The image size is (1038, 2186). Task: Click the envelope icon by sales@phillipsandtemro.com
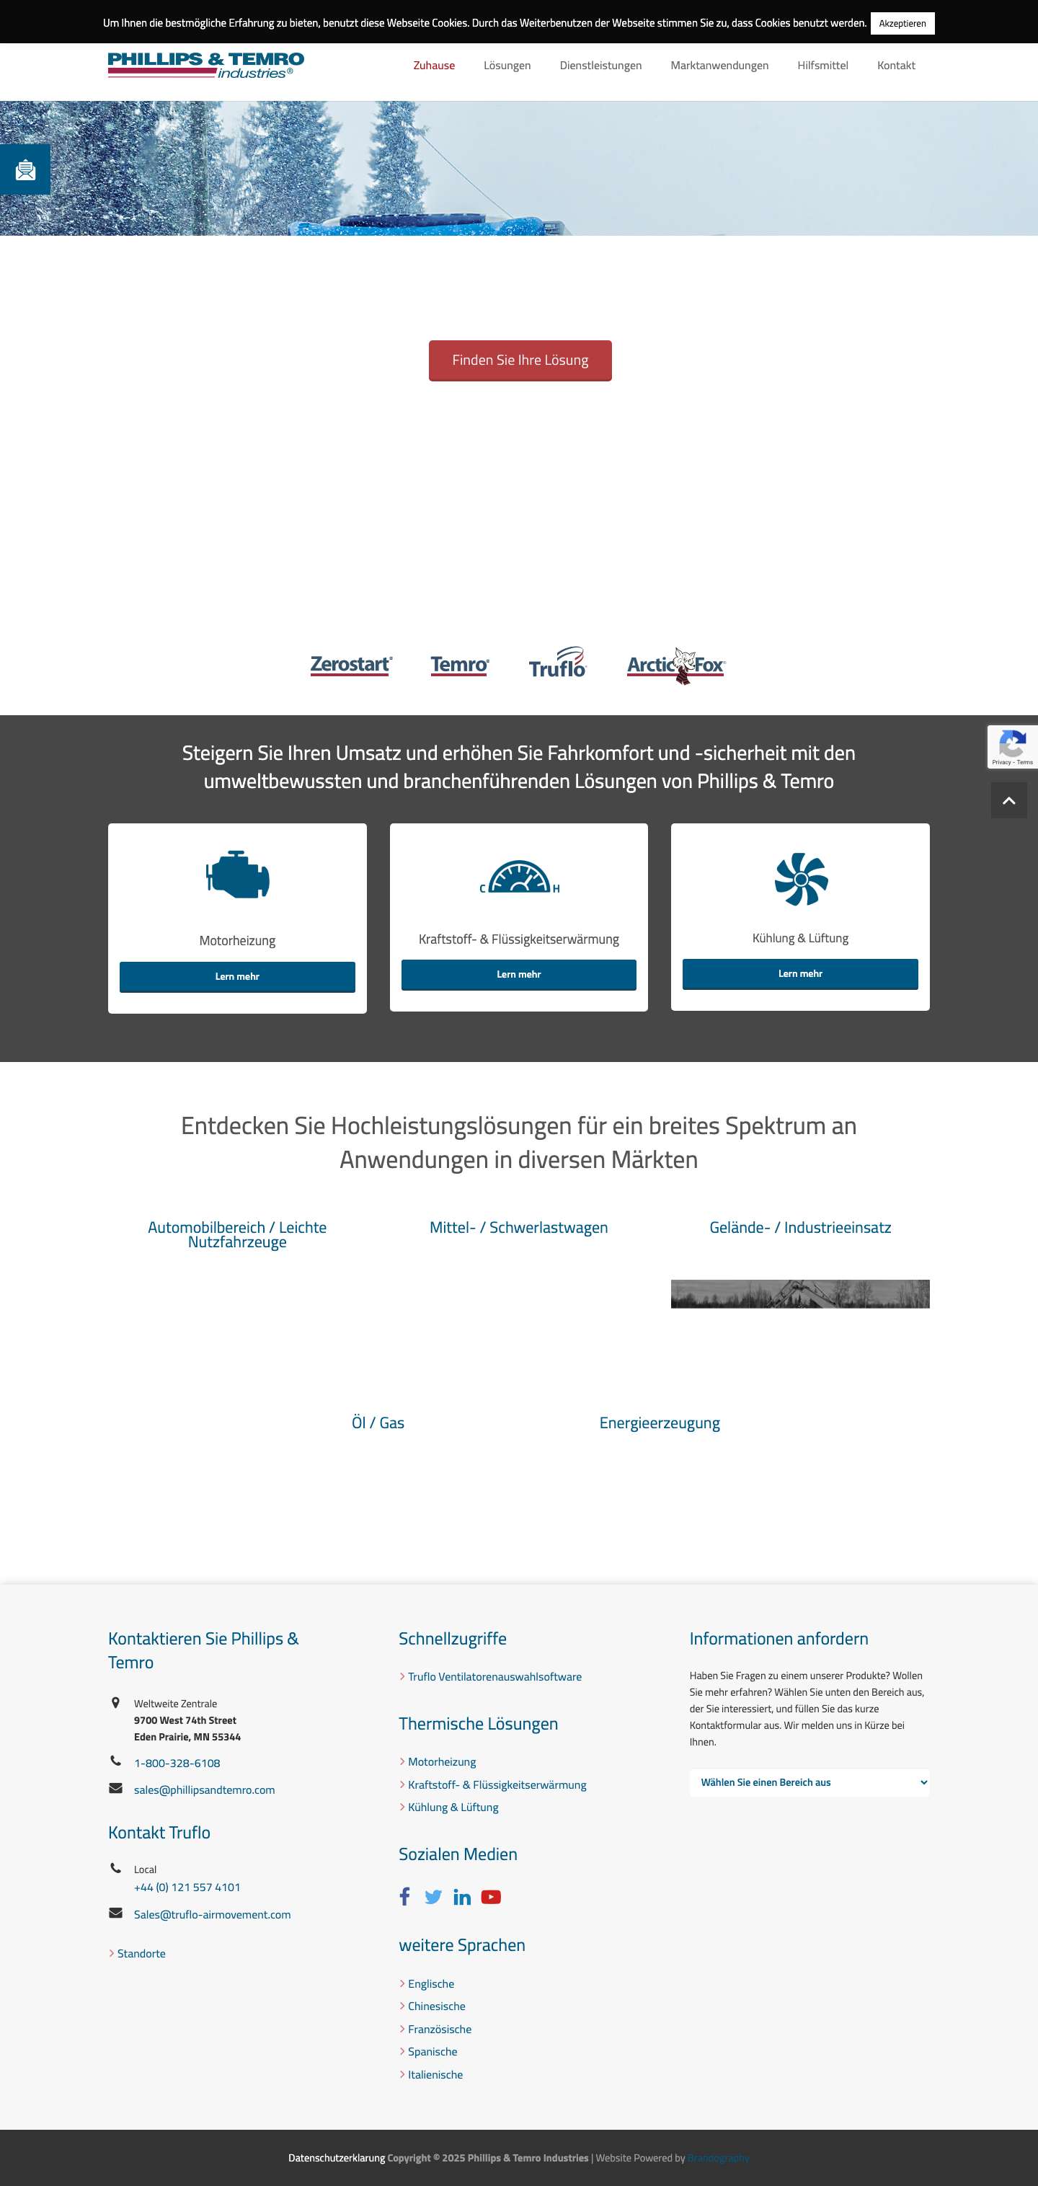tap(115, 1788)
